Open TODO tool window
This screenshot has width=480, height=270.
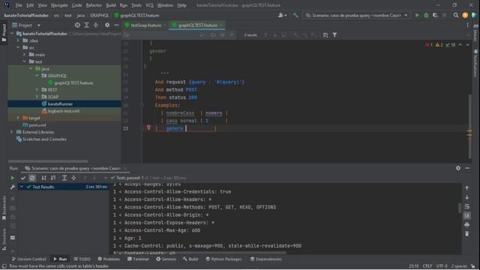point(82,259)
